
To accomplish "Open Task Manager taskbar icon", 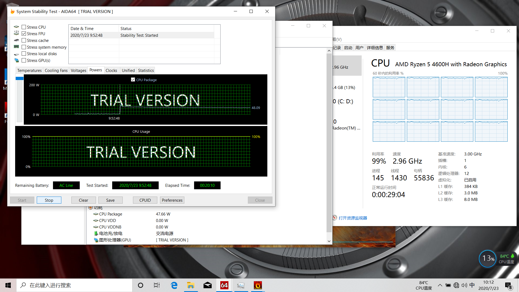I will pyautogui.click(x=241, y=285).
